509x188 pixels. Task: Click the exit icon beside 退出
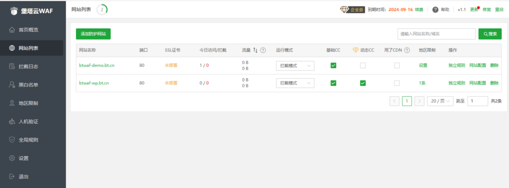pyautogui.click(x=12, y=177)
